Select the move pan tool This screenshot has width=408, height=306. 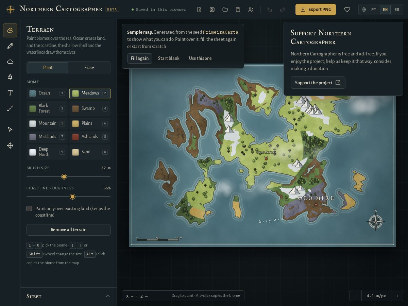click(10, 146)
